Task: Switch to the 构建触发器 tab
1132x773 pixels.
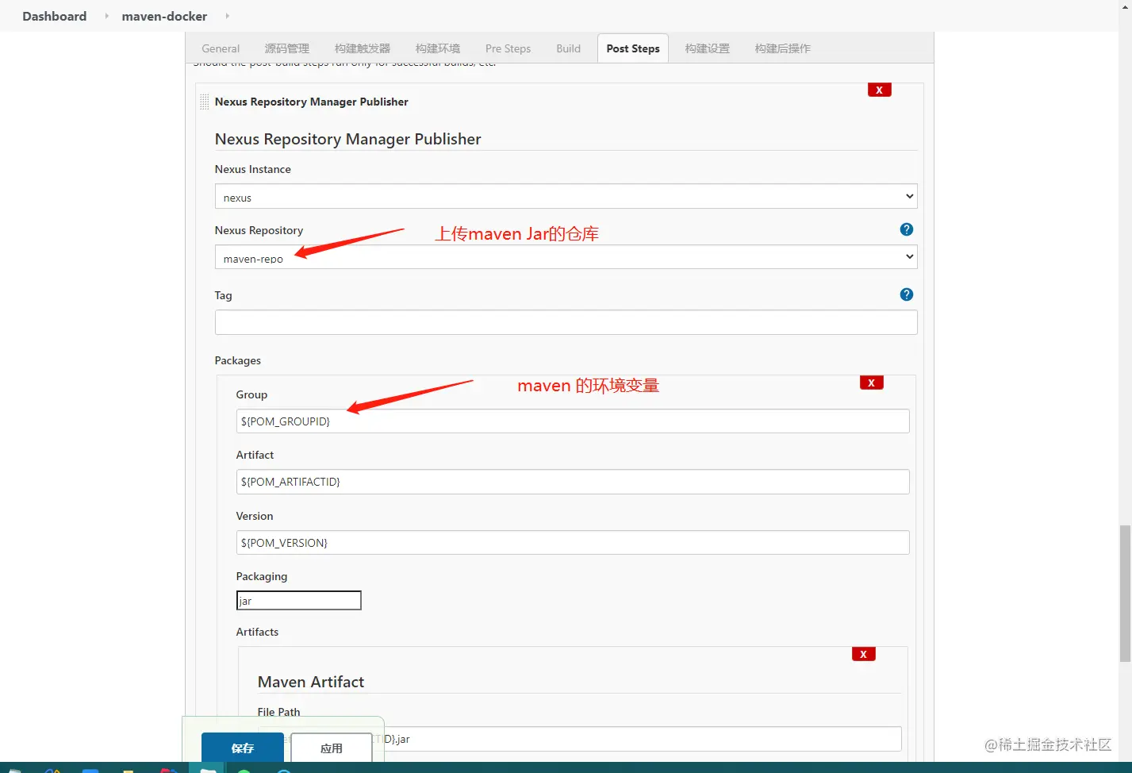Action: click(363, 48)
